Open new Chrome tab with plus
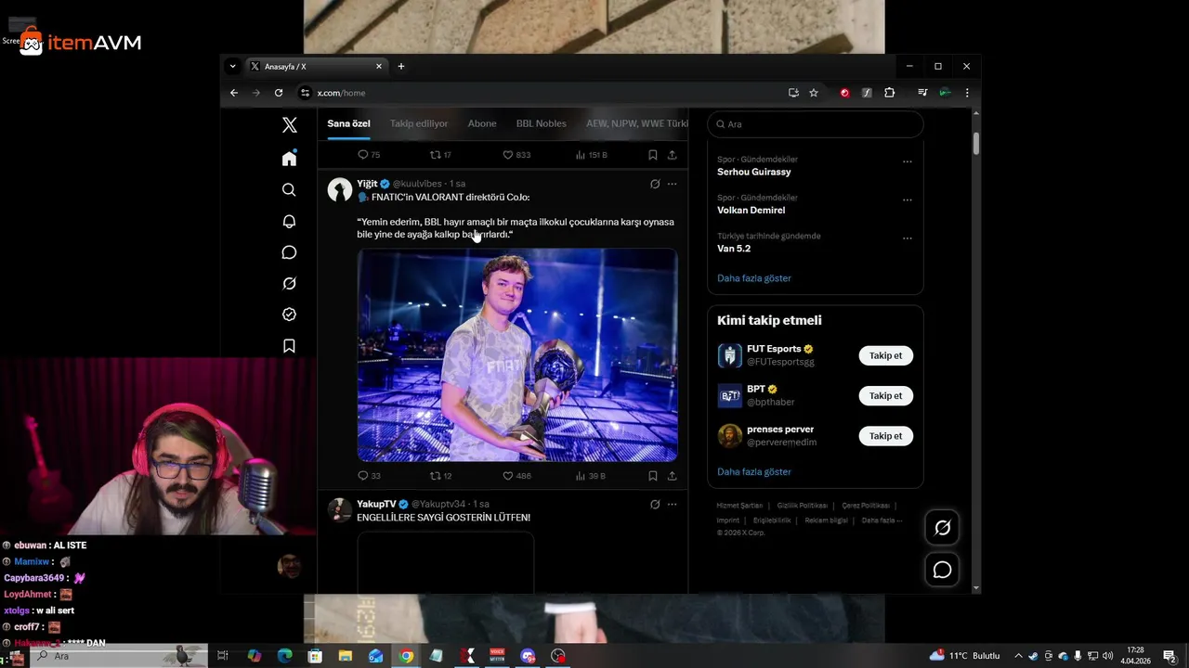Viewport: 1189px width, 668px height. [x=401, y=66]
